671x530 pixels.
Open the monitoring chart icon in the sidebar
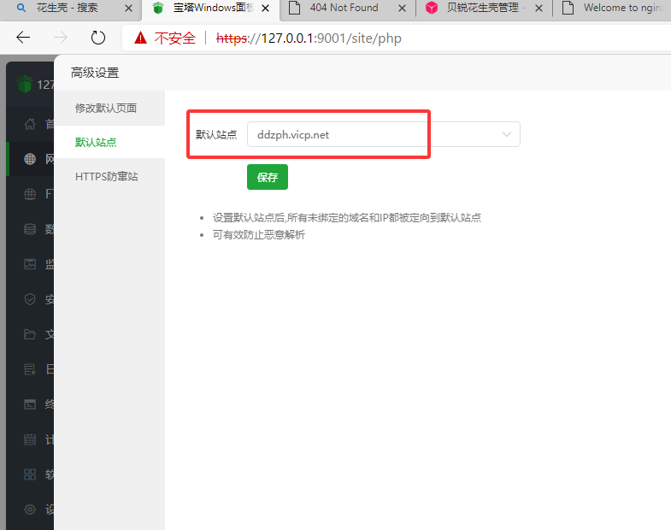tap(30, 264)
